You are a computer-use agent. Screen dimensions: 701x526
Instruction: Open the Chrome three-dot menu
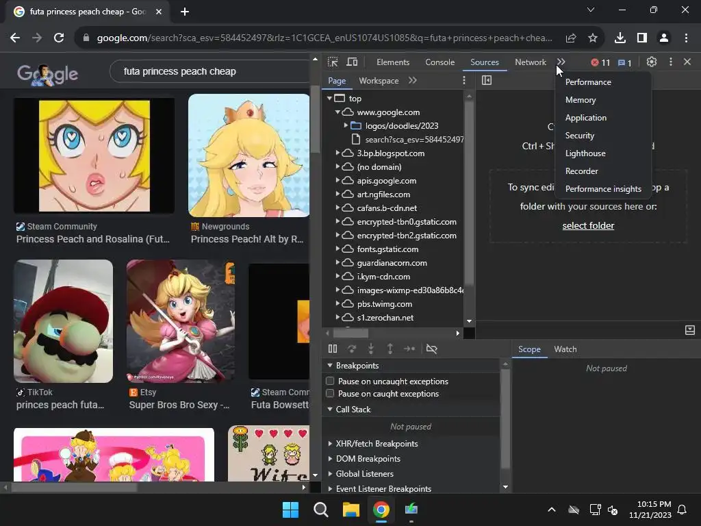tap(686, 38)
